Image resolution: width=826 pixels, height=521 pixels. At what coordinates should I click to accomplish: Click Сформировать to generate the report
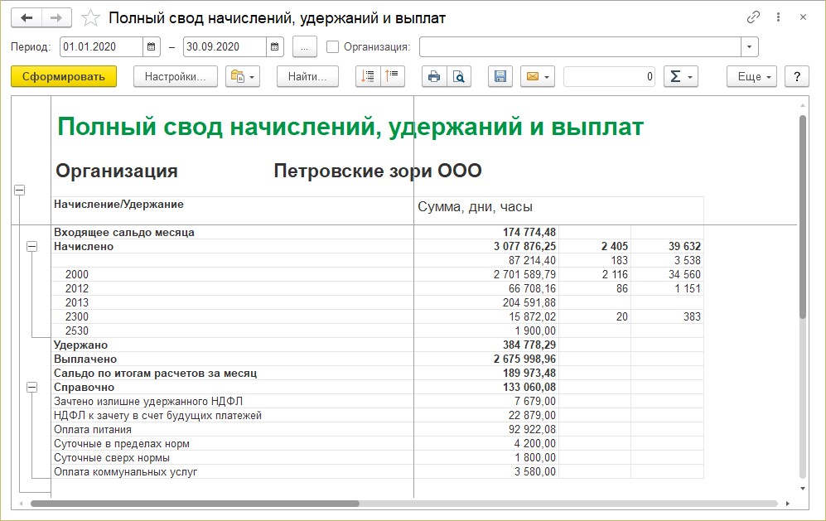click(64, 76)
